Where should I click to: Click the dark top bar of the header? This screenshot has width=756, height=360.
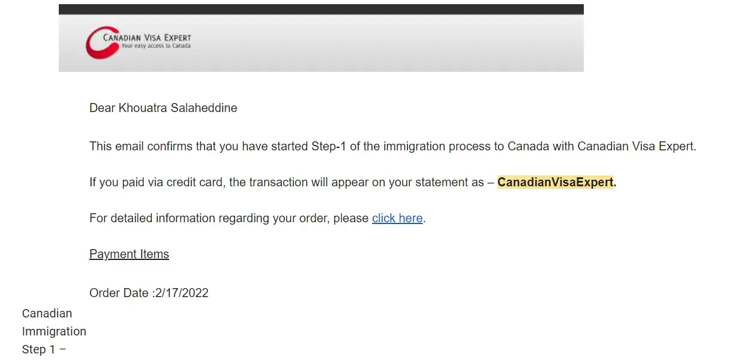coord(321,10)
